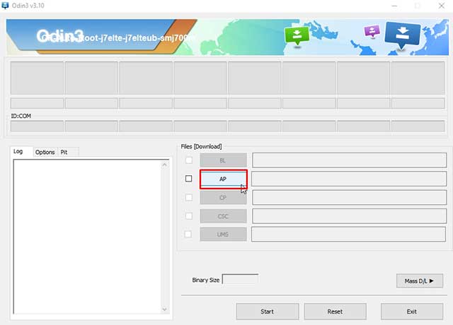Image resolution: width=453 pixels, height=325 pixels.
Task: Tick the AP checkbox
Action: pos(189,179)
